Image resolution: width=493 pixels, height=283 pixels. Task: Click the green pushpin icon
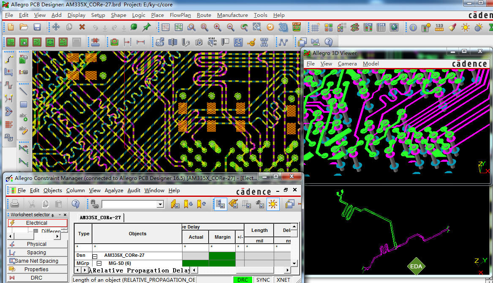147,27
